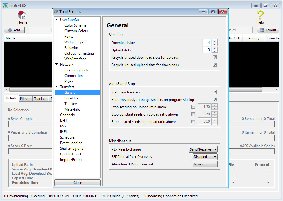Open SSDP Local Peer Discovery dropdown
Image resolution: width=283 pixels, height=201 pixels.
click(x=205, y=157)
